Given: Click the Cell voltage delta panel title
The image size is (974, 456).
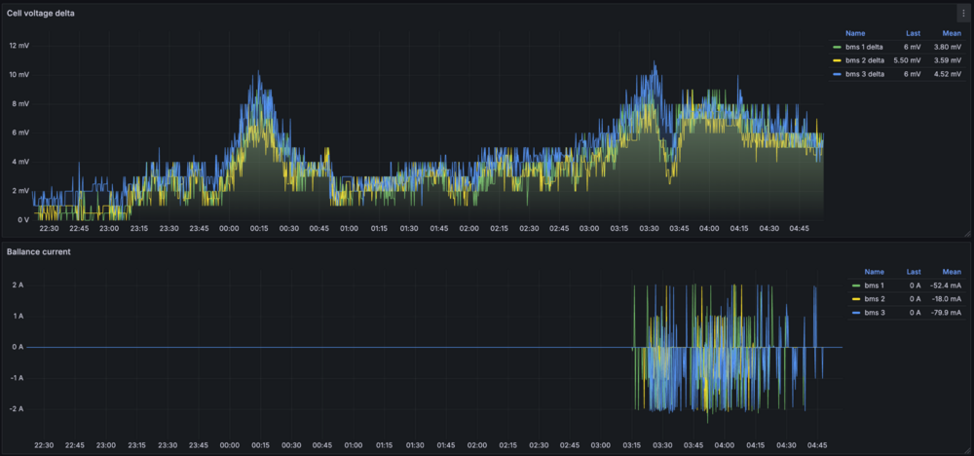Looking at the screenshot, I should click(x=41, y=13).
